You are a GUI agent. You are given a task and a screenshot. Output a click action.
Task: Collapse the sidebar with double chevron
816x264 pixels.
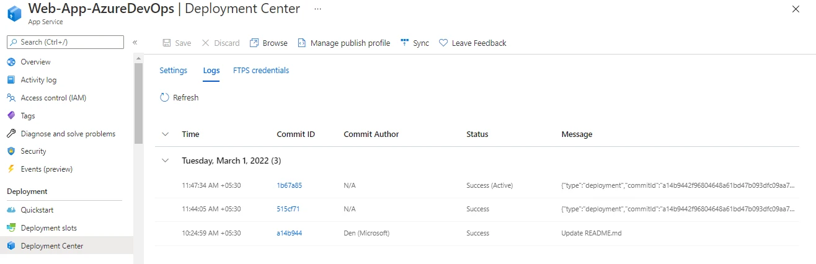[x=135, y=42]
